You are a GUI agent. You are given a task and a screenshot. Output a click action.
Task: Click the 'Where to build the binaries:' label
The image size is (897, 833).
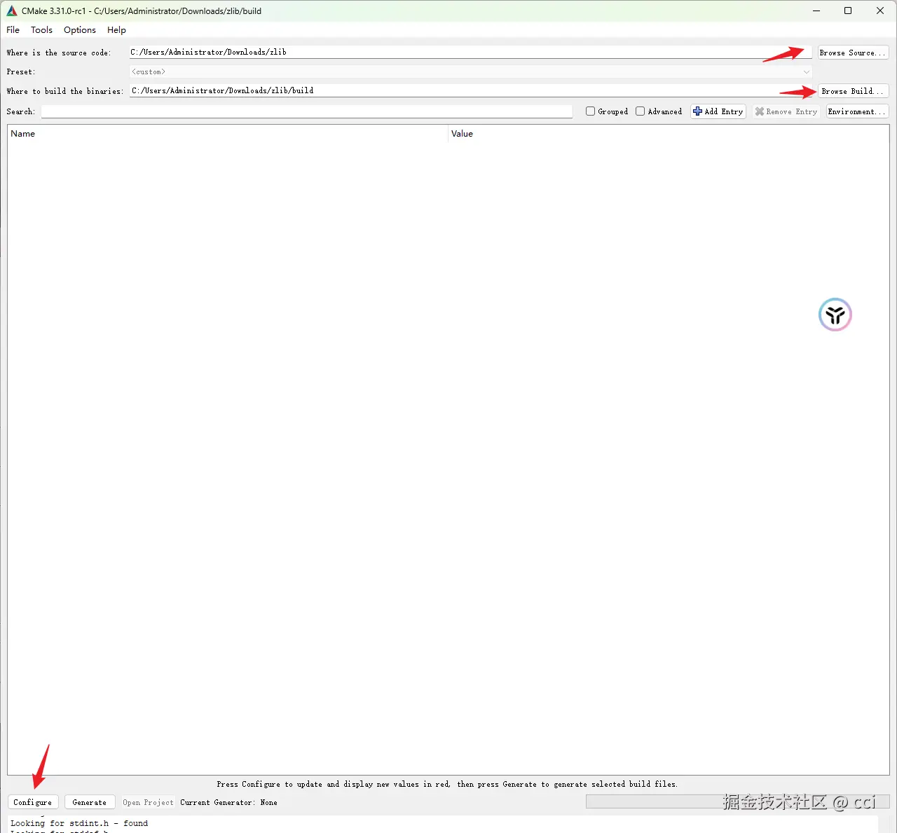coord(64,91)
